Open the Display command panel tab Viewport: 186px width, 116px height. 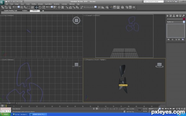(180, 16)
